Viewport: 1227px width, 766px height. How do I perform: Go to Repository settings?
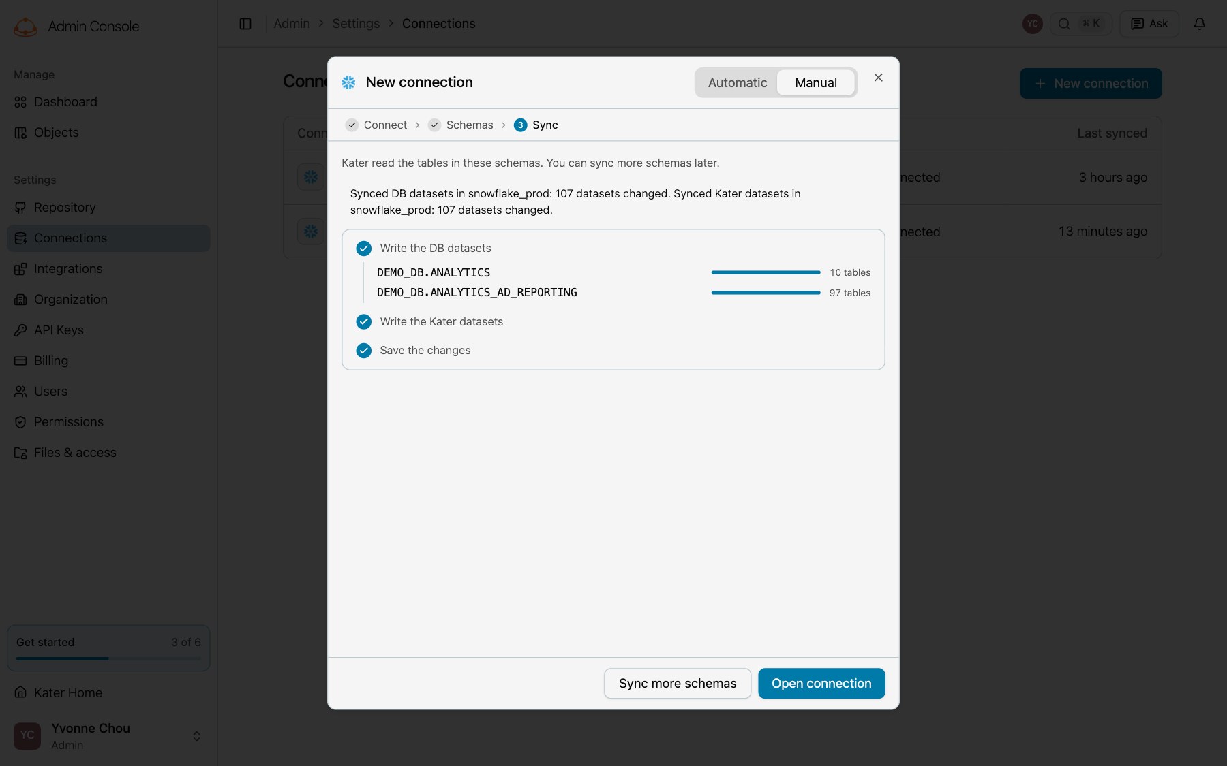click(108, 208)
